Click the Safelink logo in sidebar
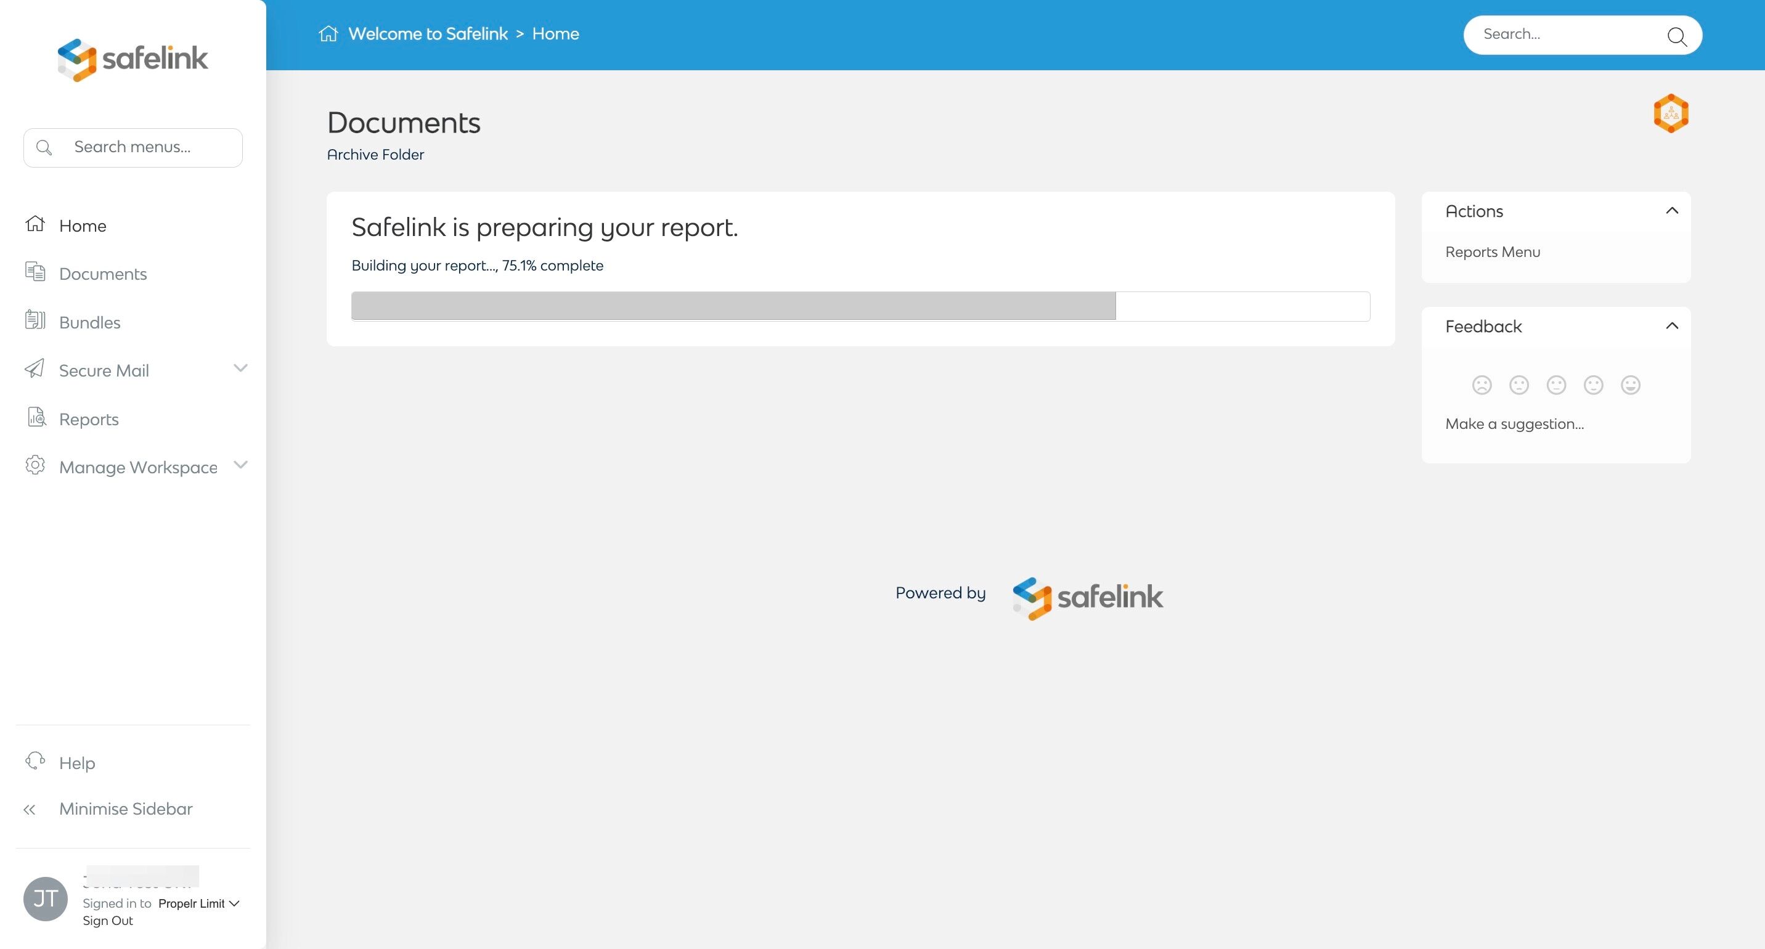1765x949 pixels. coord(132,59)
